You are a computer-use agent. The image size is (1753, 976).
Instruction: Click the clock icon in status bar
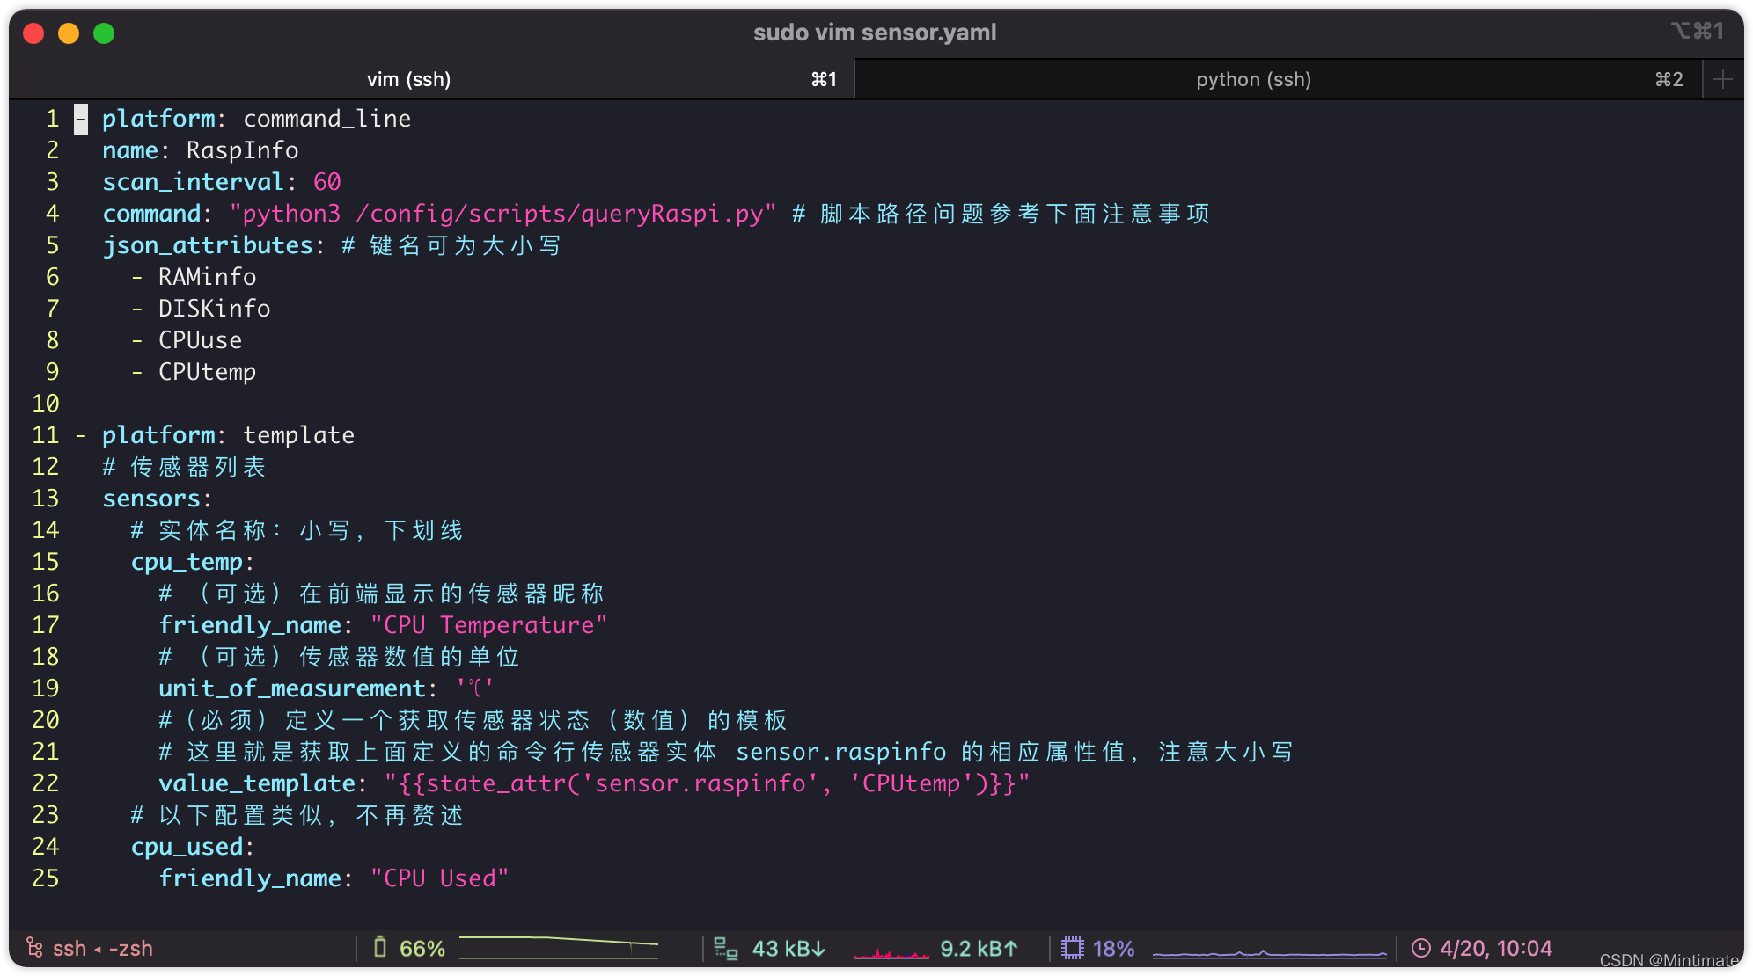point(1420,948)
